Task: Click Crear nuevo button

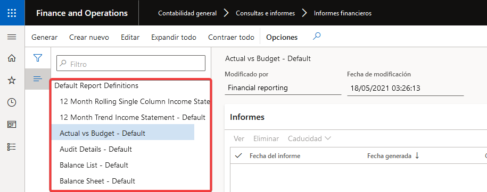Action: point(89,38)
